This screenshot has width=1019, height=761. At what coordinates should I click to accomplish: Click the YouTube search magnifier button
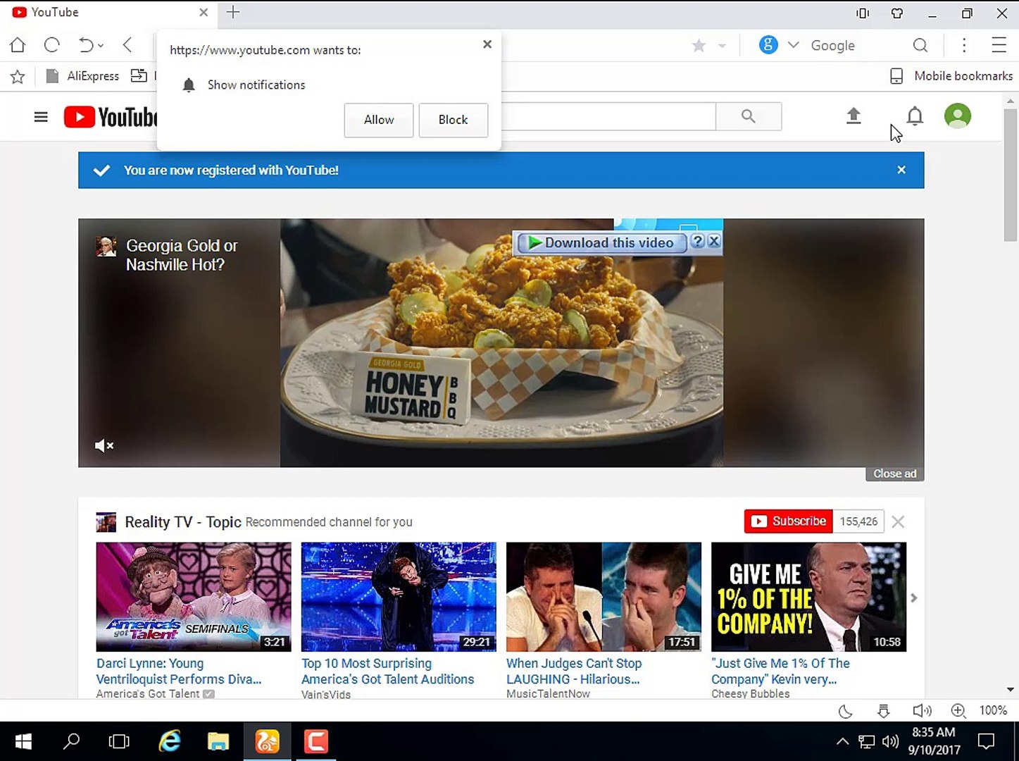749,116
